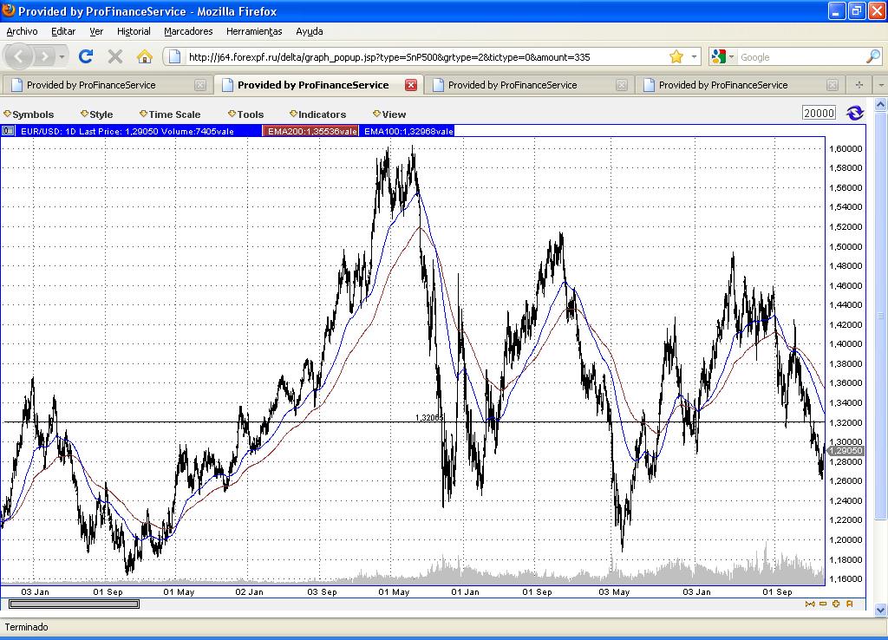Click the small icon left of EUR/USD label
888x640 pixels.
click(8, 131)
